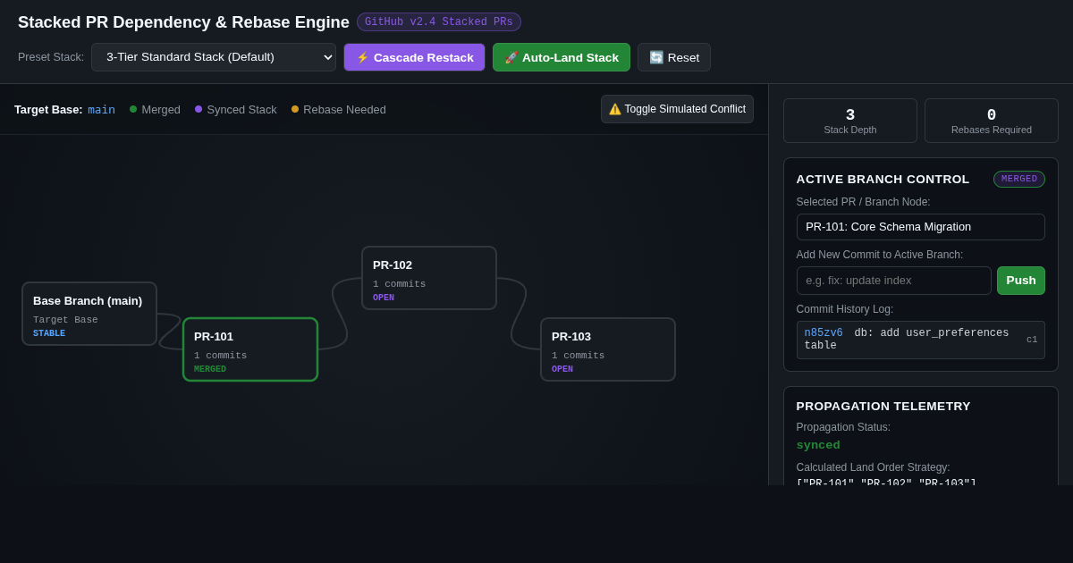Click the c1 commit label
Screen dimensions: 1073x563
[1032, 340]
